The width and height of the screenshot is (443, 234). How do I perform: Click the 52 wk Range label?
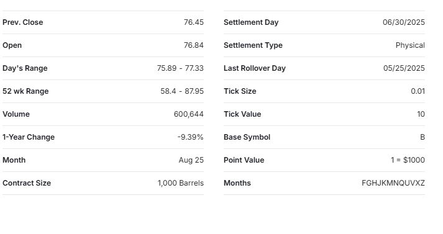(25, 91)
